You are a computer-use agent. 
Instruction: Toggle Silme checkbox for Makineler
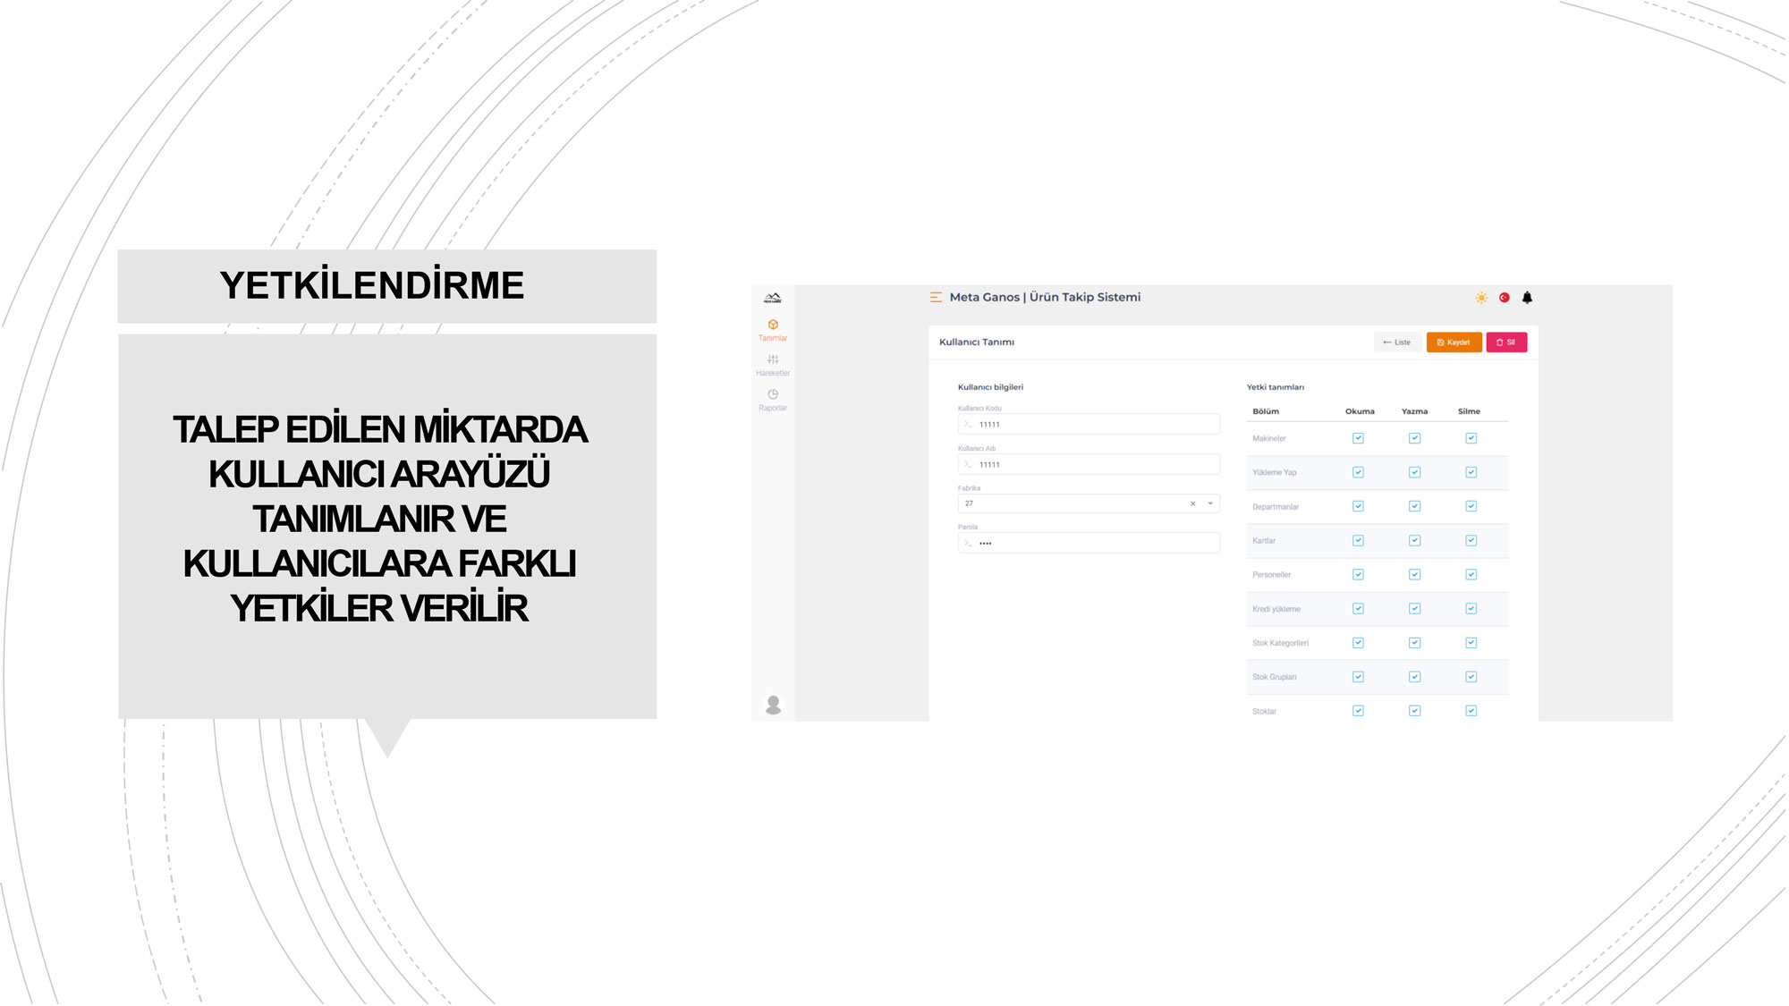click(x=1471, y=438)
